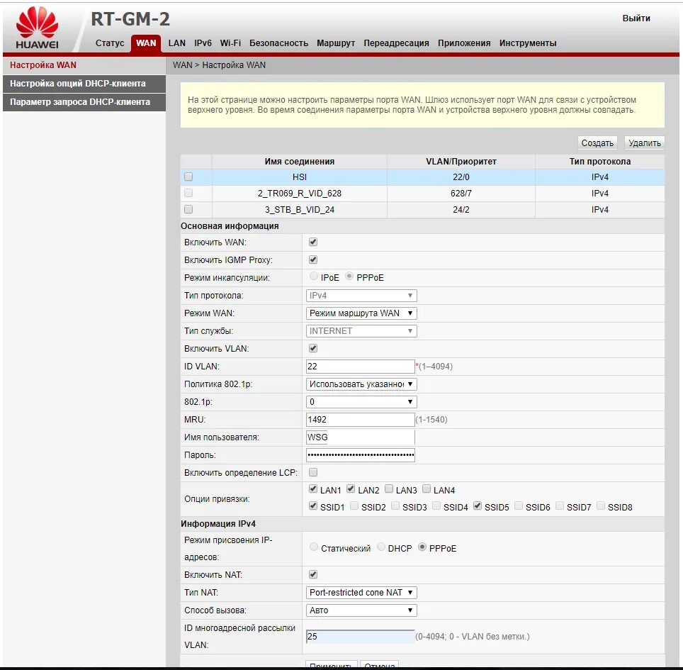Toggle the LAN2 binding checkbox
This screenshot has width=683, height=670.
tap(351, 488)
